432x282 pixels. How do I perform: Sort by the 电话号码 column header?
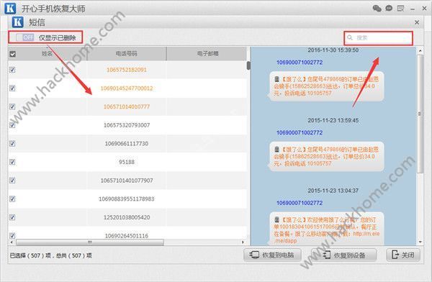pos(127,53)
